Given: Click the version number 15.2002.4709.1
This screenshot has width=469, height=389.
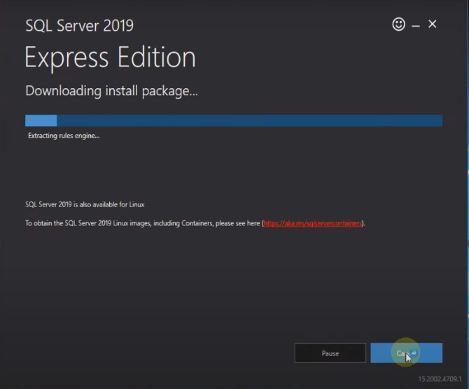Looking at the screenshot, I should 440,379.
